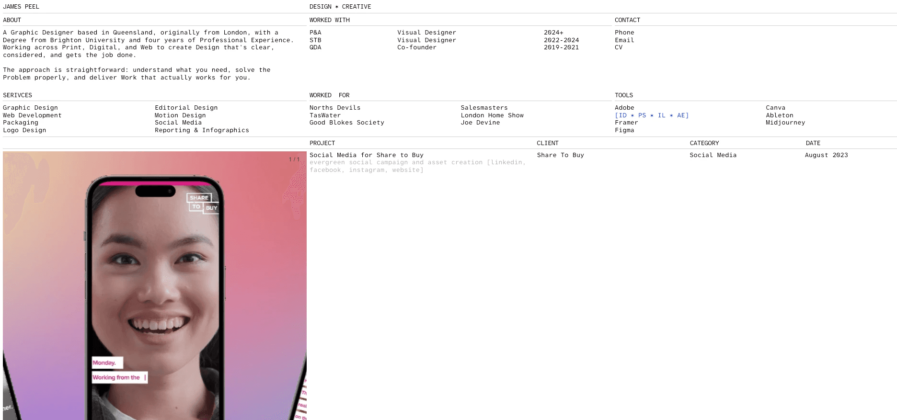Viewport: 897px width, 420px height.
Task: Open the Email contact link
Action: point(624,40)
